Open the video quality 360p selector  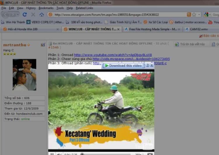coord(139,154)
